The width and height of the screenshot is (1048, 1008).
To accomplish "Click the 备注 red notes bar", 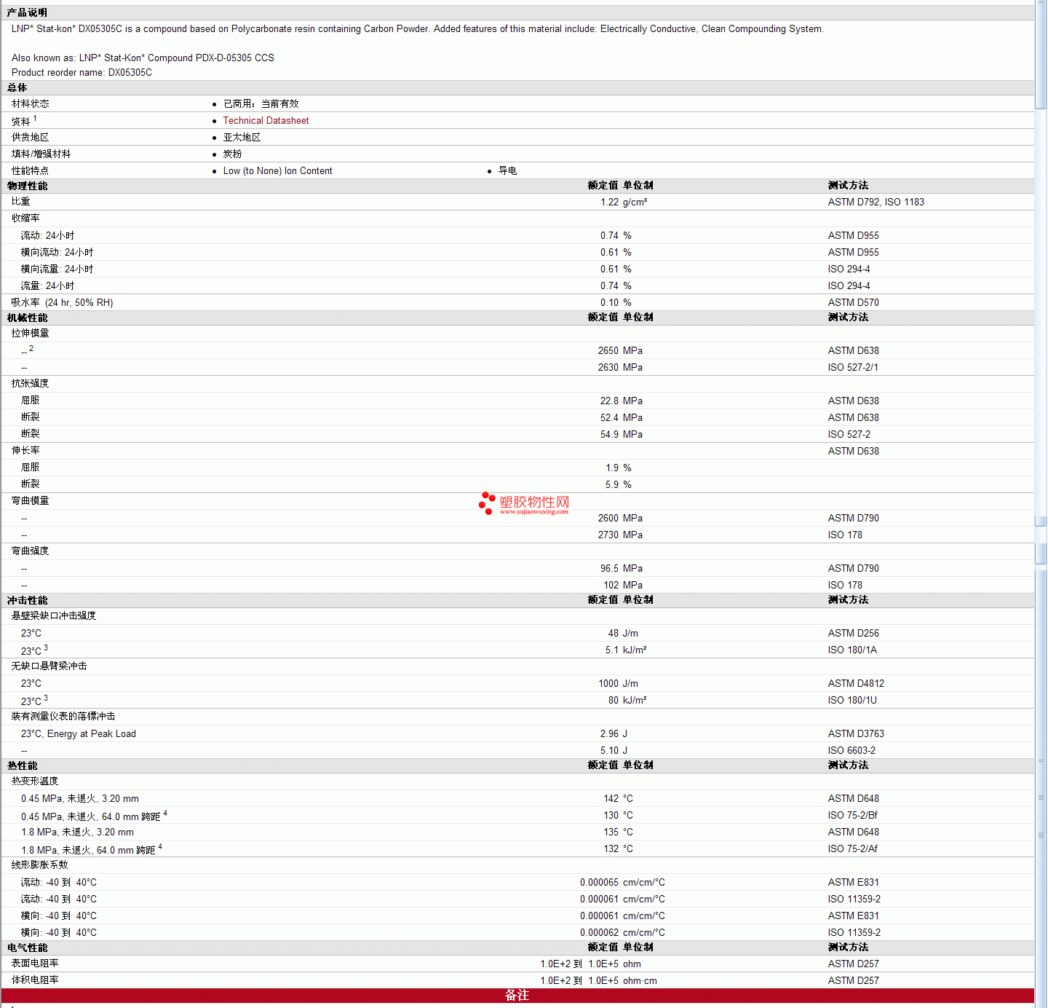I will point(517,996).
